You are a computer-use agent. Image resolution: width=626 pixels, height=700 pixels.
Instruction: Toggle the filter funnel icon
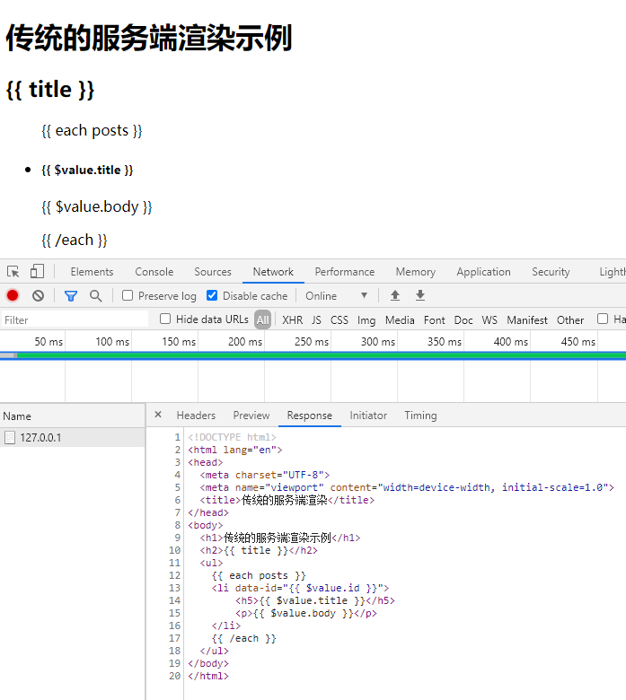click(x=71, y=295)
